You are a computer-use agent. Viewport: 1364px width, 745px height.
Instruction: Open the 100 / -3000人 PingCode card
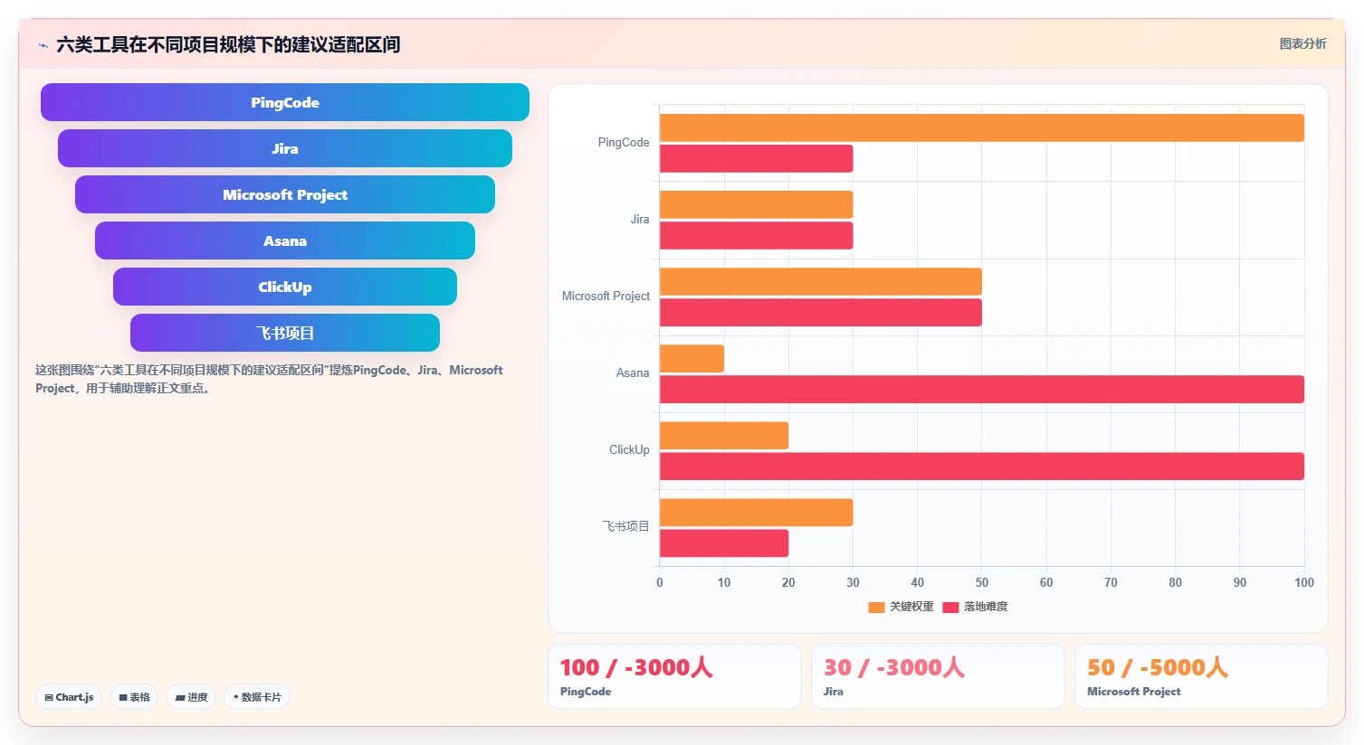pos(674,676)
